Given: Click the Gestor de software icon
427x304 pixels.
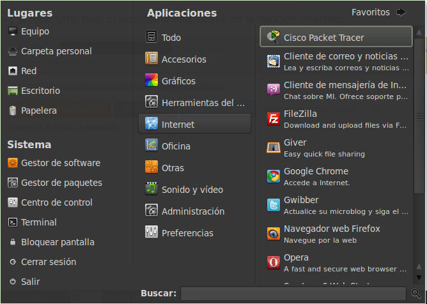Looking at the screenshot, I should (x=13, y=163).
